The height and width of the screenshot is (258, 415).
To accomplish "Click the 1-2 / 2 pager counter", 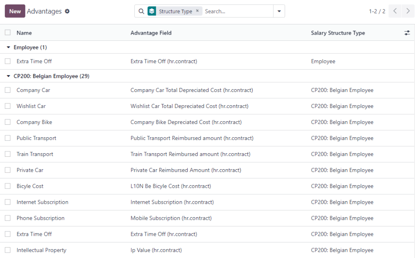I will tap(377, 12).
